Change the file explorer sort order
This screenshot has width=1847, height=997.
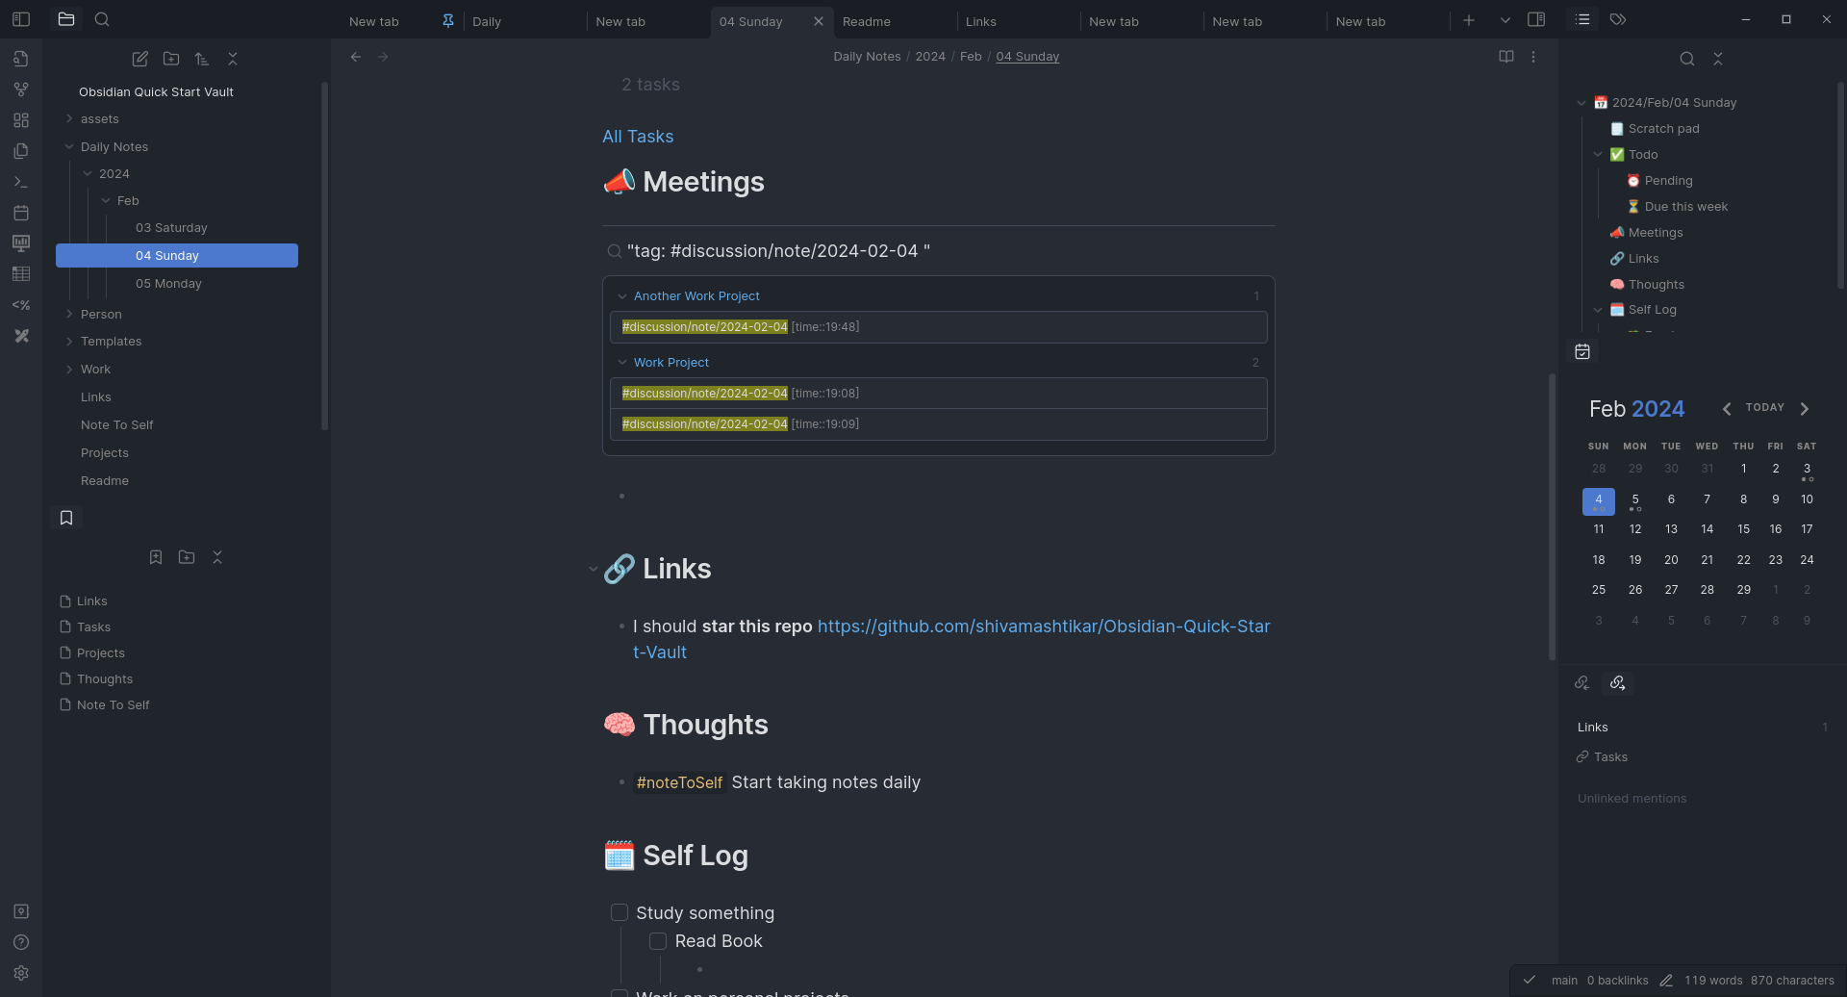coord(202,59)
